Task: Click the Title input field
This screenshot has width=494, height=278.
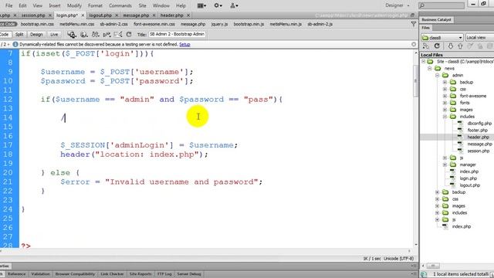Action: click(177, 34)
